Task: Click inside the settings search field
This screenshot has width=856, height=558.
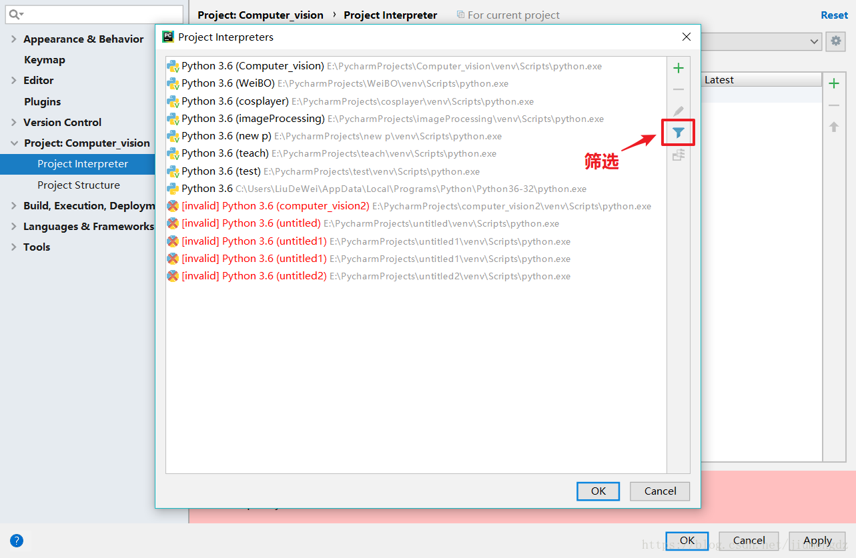Action: point(93,13)
